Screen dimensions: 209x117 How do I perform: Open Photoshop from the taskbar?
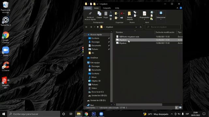click(94, 114)
